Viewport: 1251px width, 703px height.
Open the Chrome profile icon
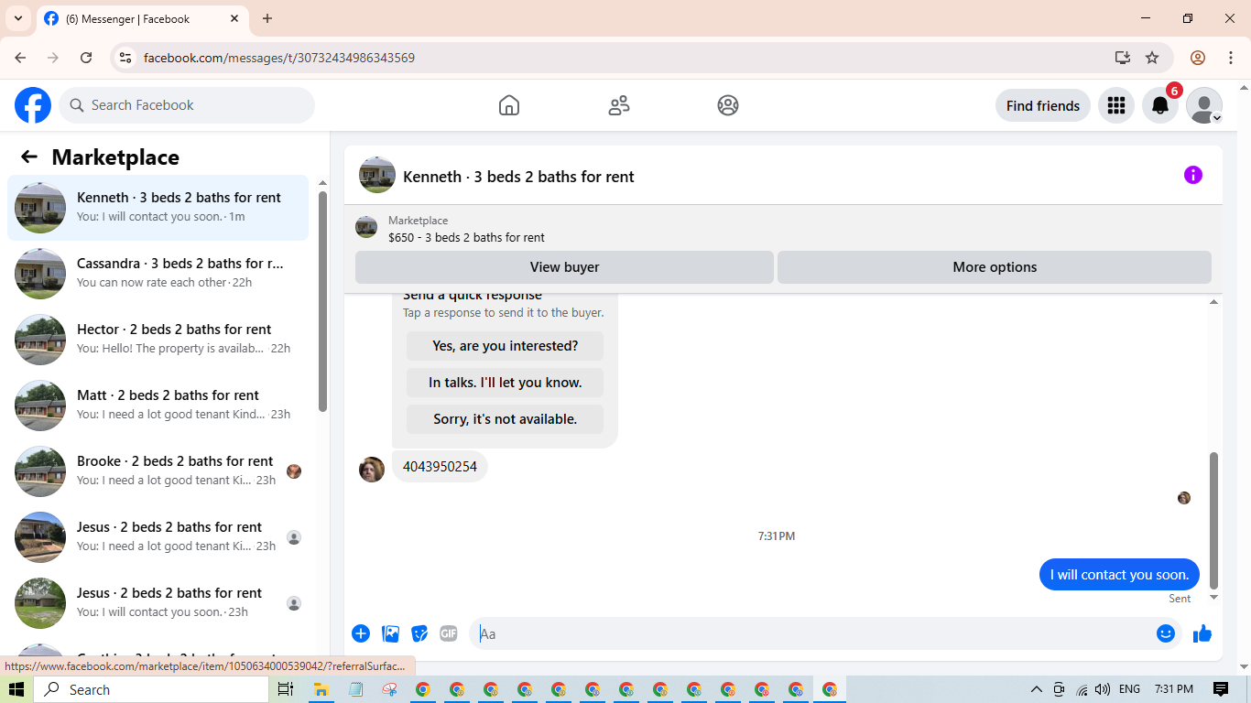tap(1198, 58)
